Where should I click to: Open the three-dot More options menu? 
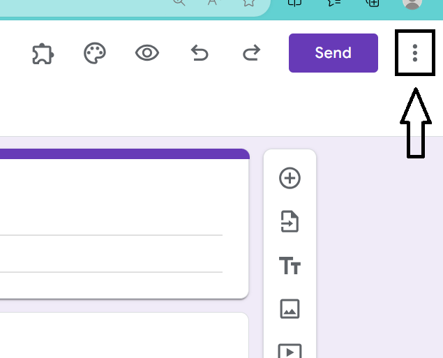pyautogui.click(x=415, y=53)
